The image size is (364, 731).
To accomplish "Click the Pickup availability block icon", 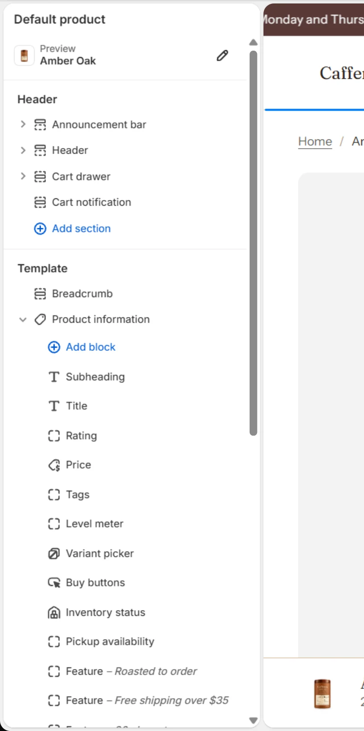I will [x=54, y=642].
